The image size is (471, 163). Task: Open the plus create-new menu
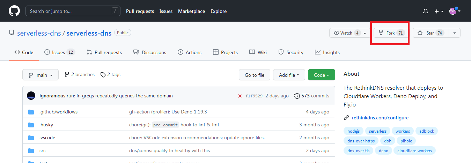click(439, 11)
